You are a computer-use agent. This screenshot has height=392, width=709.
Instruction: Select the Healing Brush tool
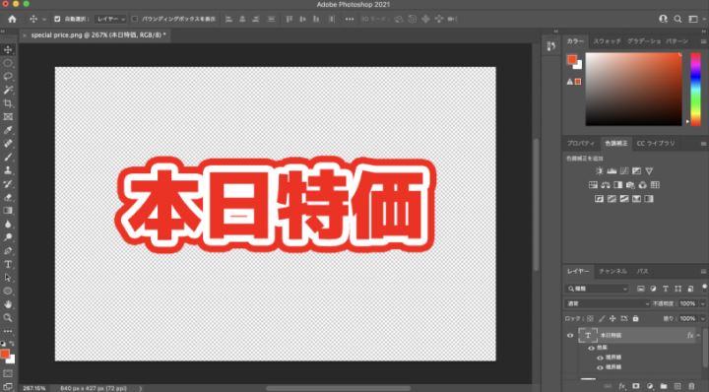[x=8, y=144]
